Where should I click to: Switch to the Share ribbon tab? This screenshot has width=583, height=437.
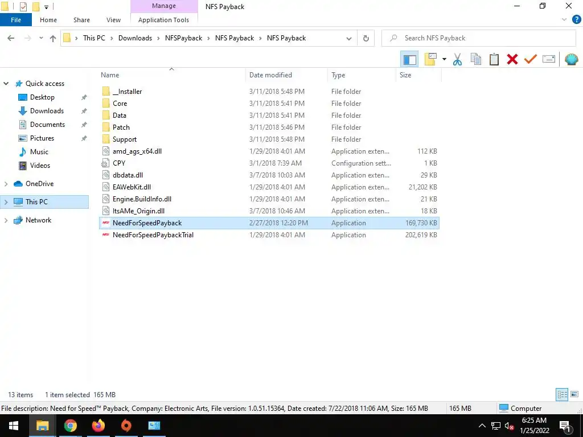[81, 20]
